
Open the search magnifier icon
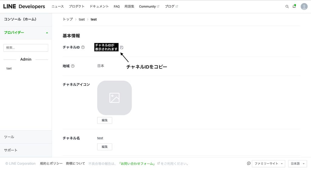[287, 7]
